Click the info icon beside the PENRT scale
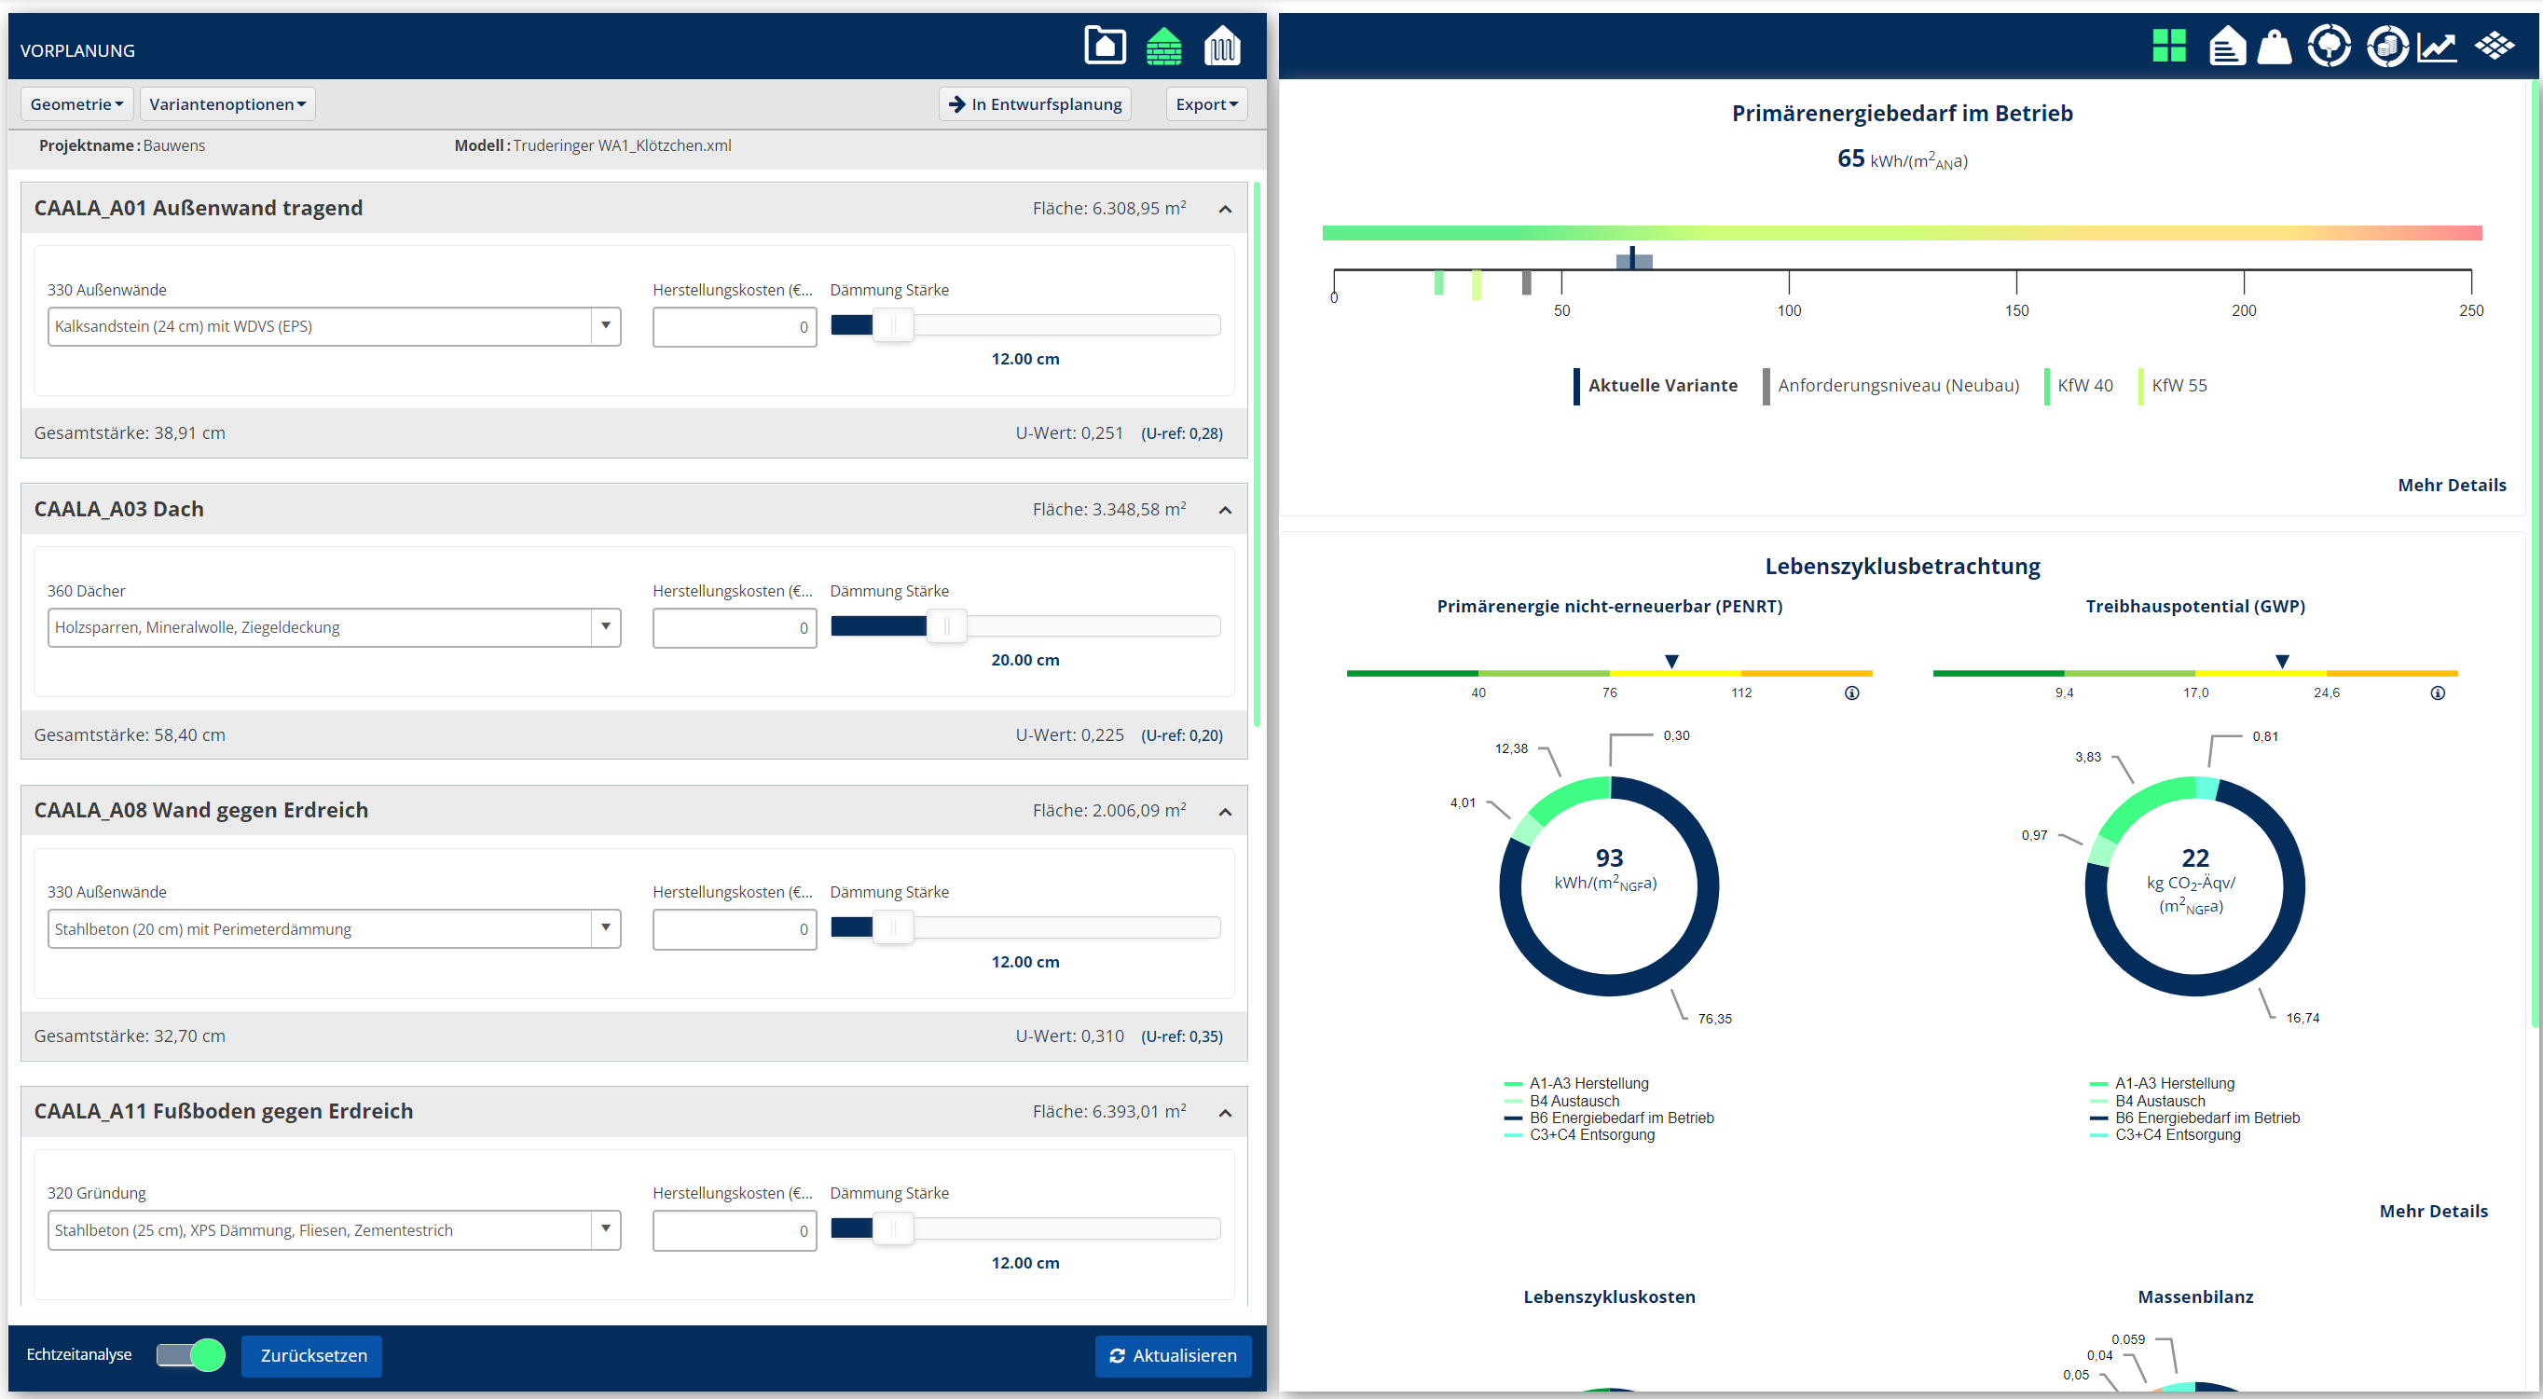The image size is (2543, 1399). pyautogui.click(x=1852, y=693)
